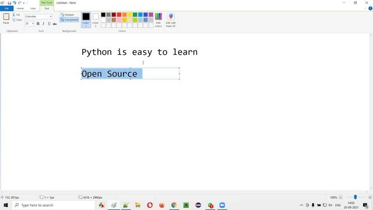The height and width of the screenshot is (210, 373).
Task: Pick the lime color swatch in second row
Action: pos(135,20)
